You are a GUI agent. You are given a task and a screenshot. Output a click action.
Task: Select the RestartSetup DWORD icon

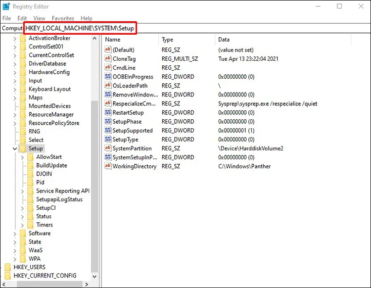tap(108, 112)
